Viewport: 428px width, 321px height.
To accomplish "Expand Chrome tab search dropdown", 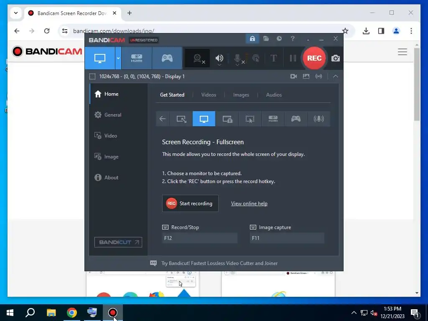I will tap(16, 13).
